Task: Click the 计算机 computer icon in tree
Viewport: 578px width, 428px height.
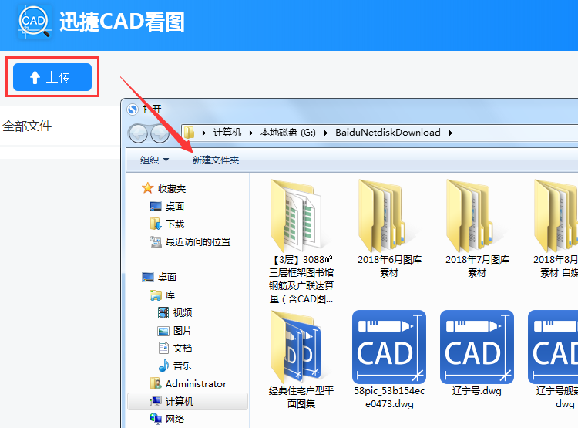Action: tap(156, 401)
